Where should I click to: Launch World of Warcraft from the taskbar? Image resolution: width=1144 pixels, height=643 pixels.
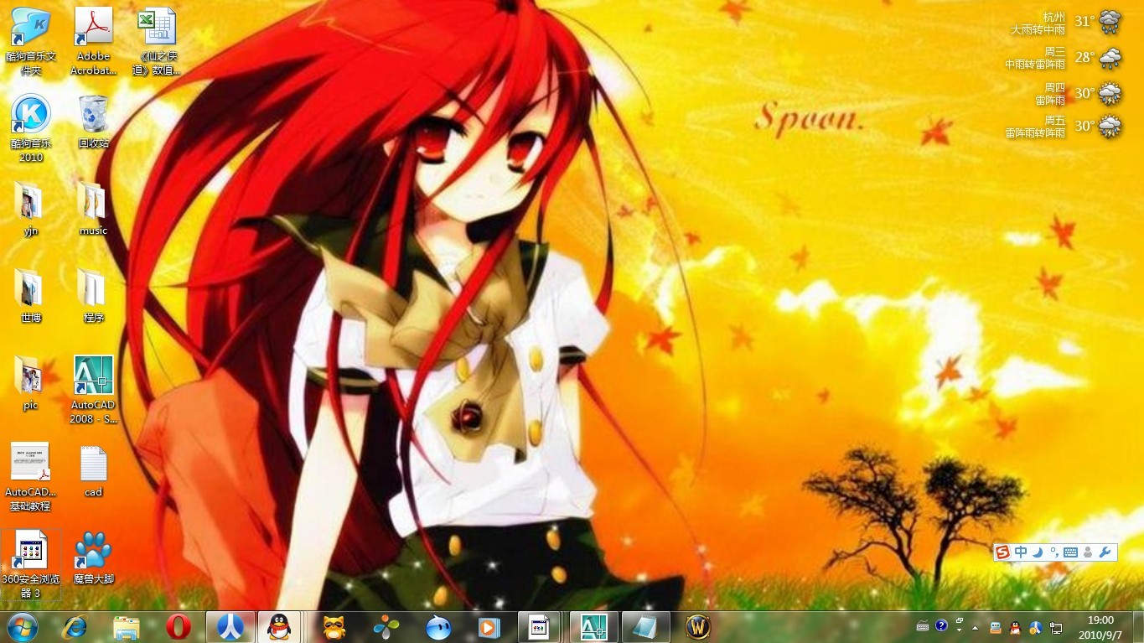coord(697,626)
